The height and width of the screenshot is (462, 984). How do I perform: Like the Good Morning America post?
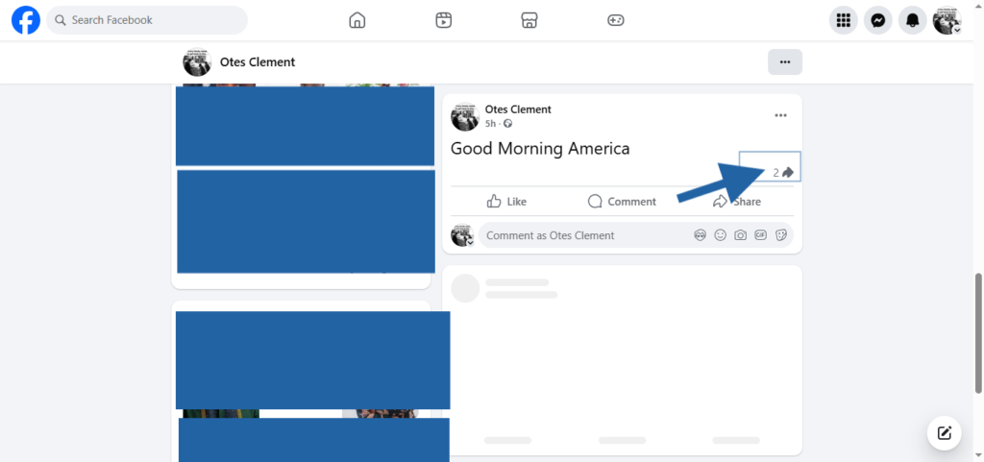pyautogui.click(x=506, y=202)
